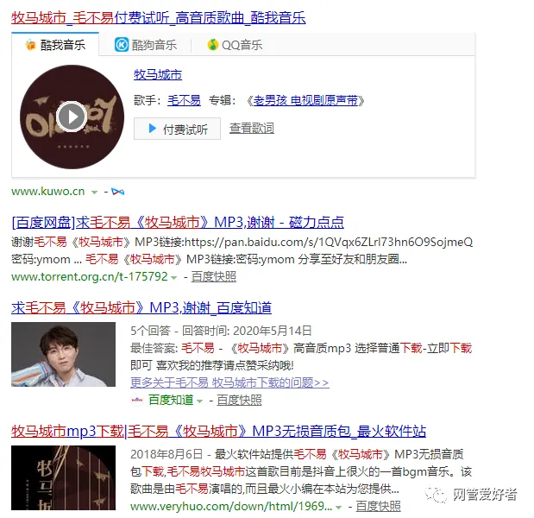Expand the arrow after veryhuo.com URL

(x=338, y=508)
